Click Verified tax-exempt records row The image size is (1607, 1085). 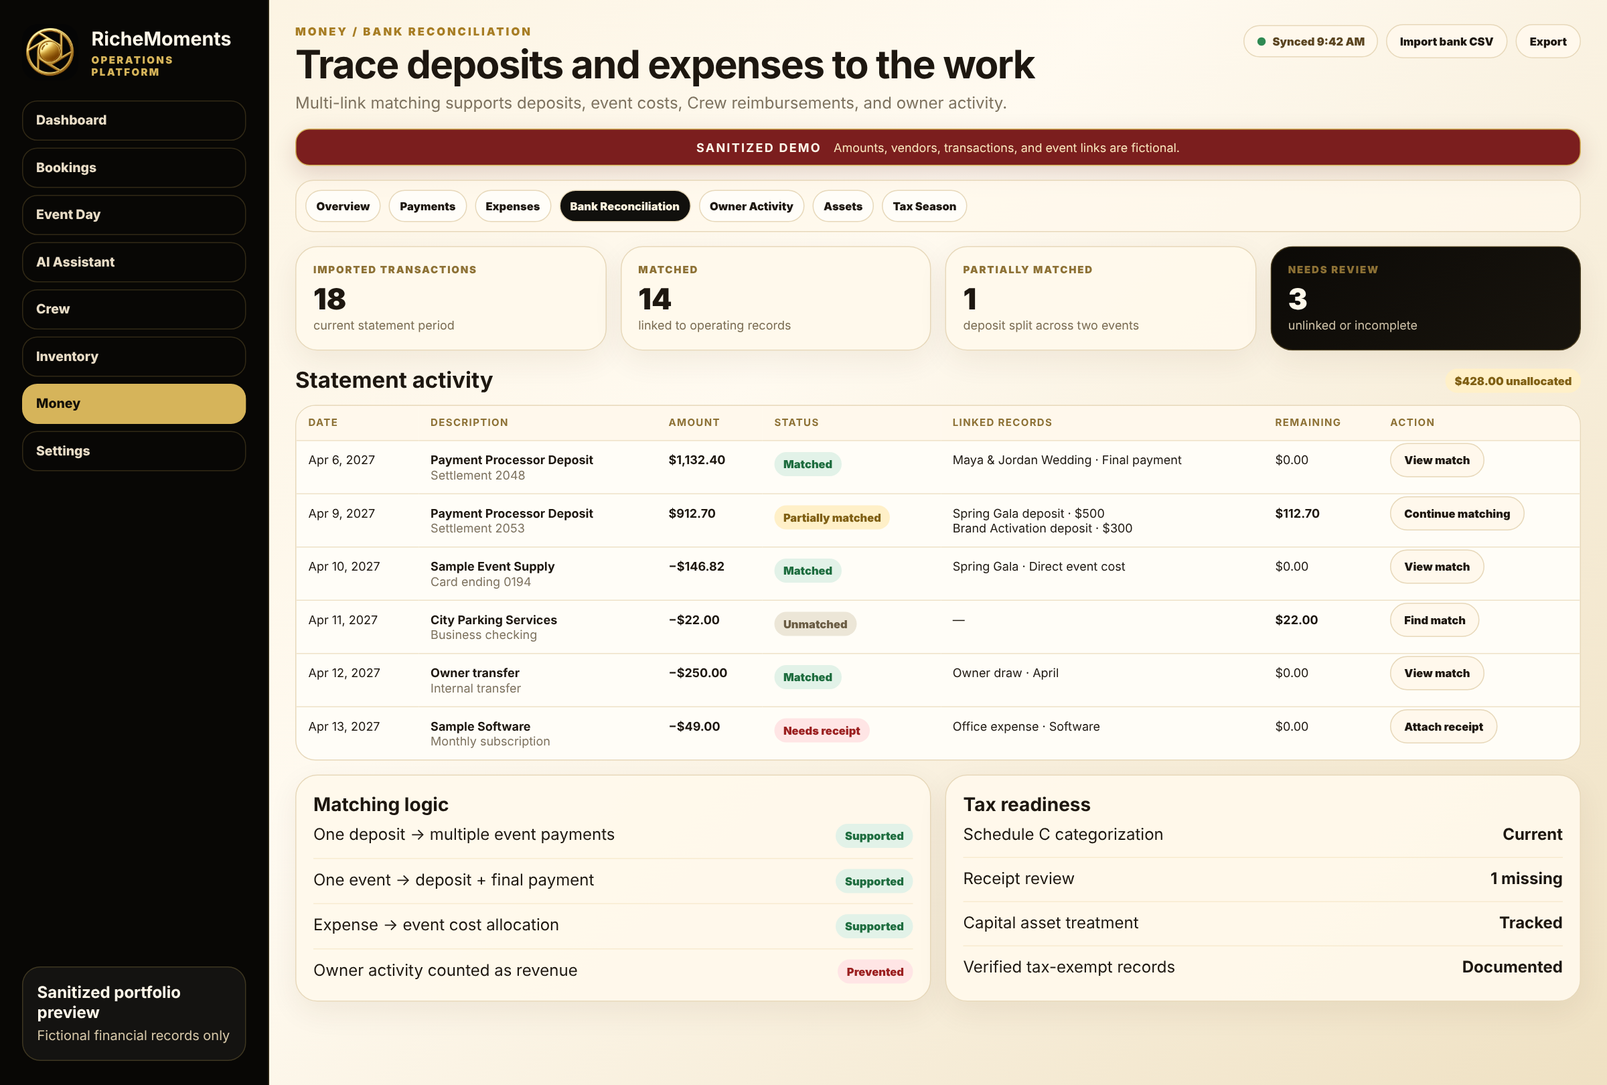point(1262,967)
